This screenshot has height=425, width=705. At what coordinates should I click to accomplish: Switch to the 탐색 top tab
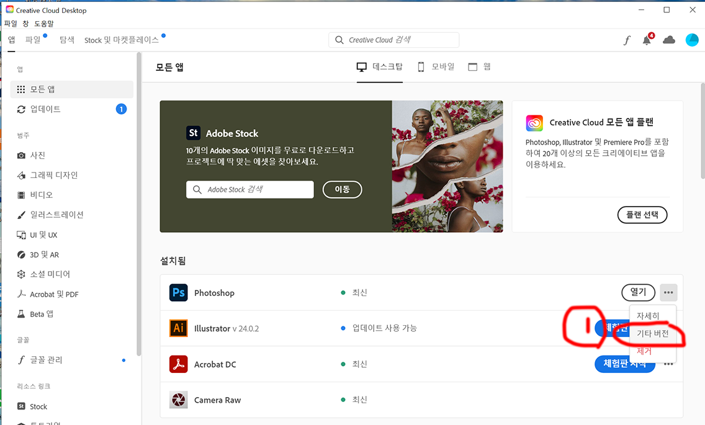[67, 40]
